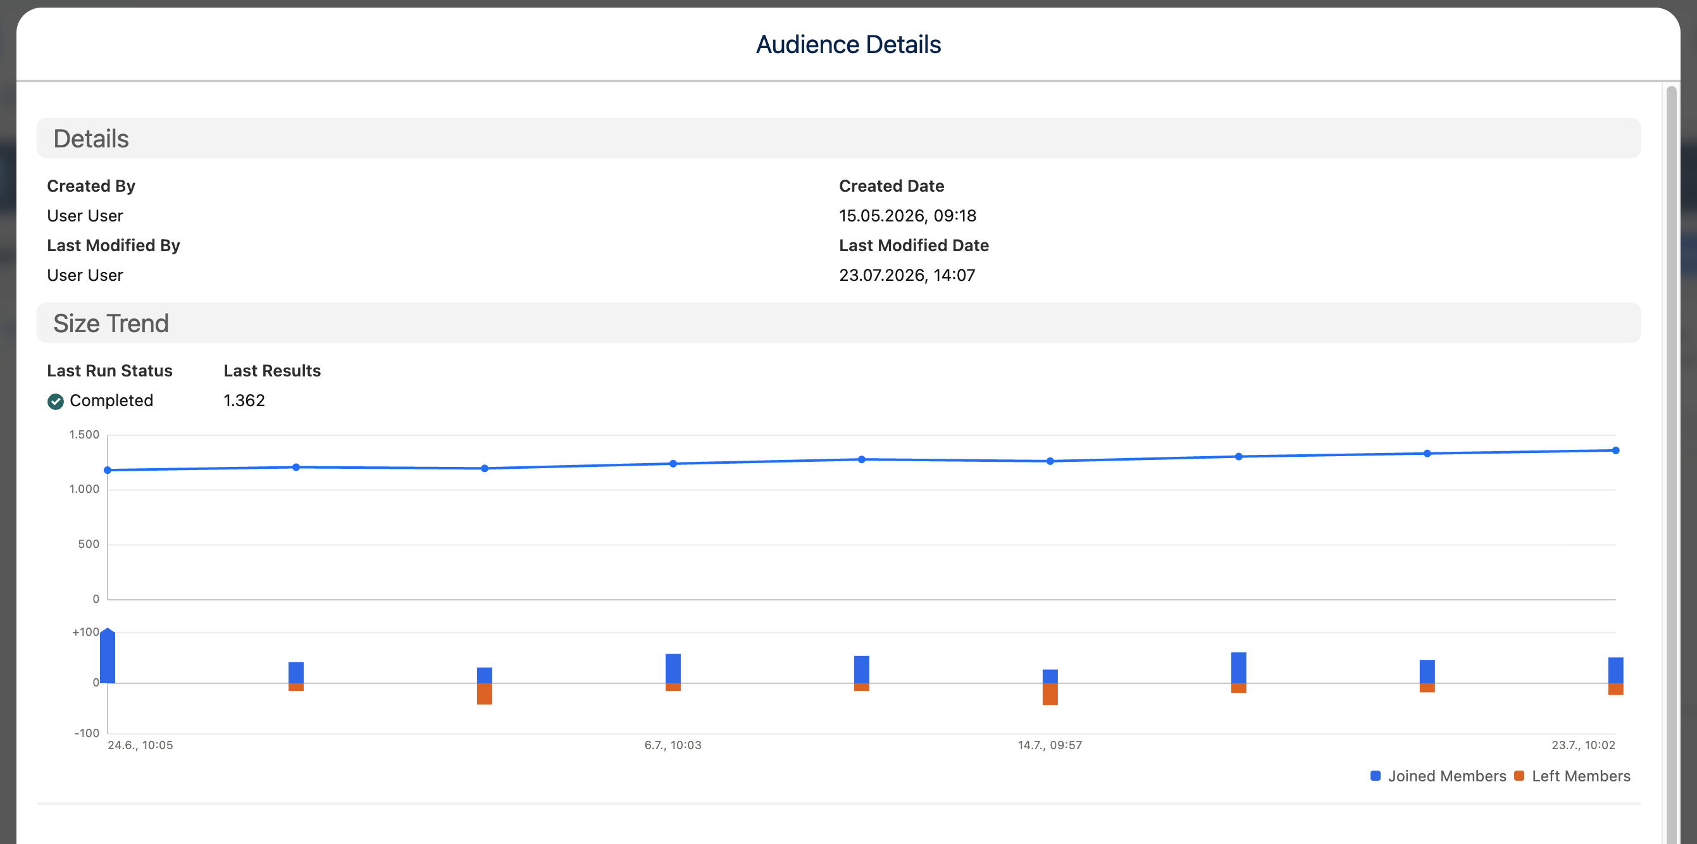Click the Left Members orange legend swatch
Screen dimensions: 1697x844
pyautogui.click(x=1519, y=776)
